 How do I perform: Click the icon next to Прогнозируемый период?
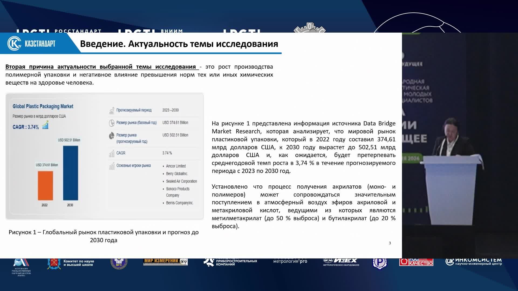(x=112, y=110)
